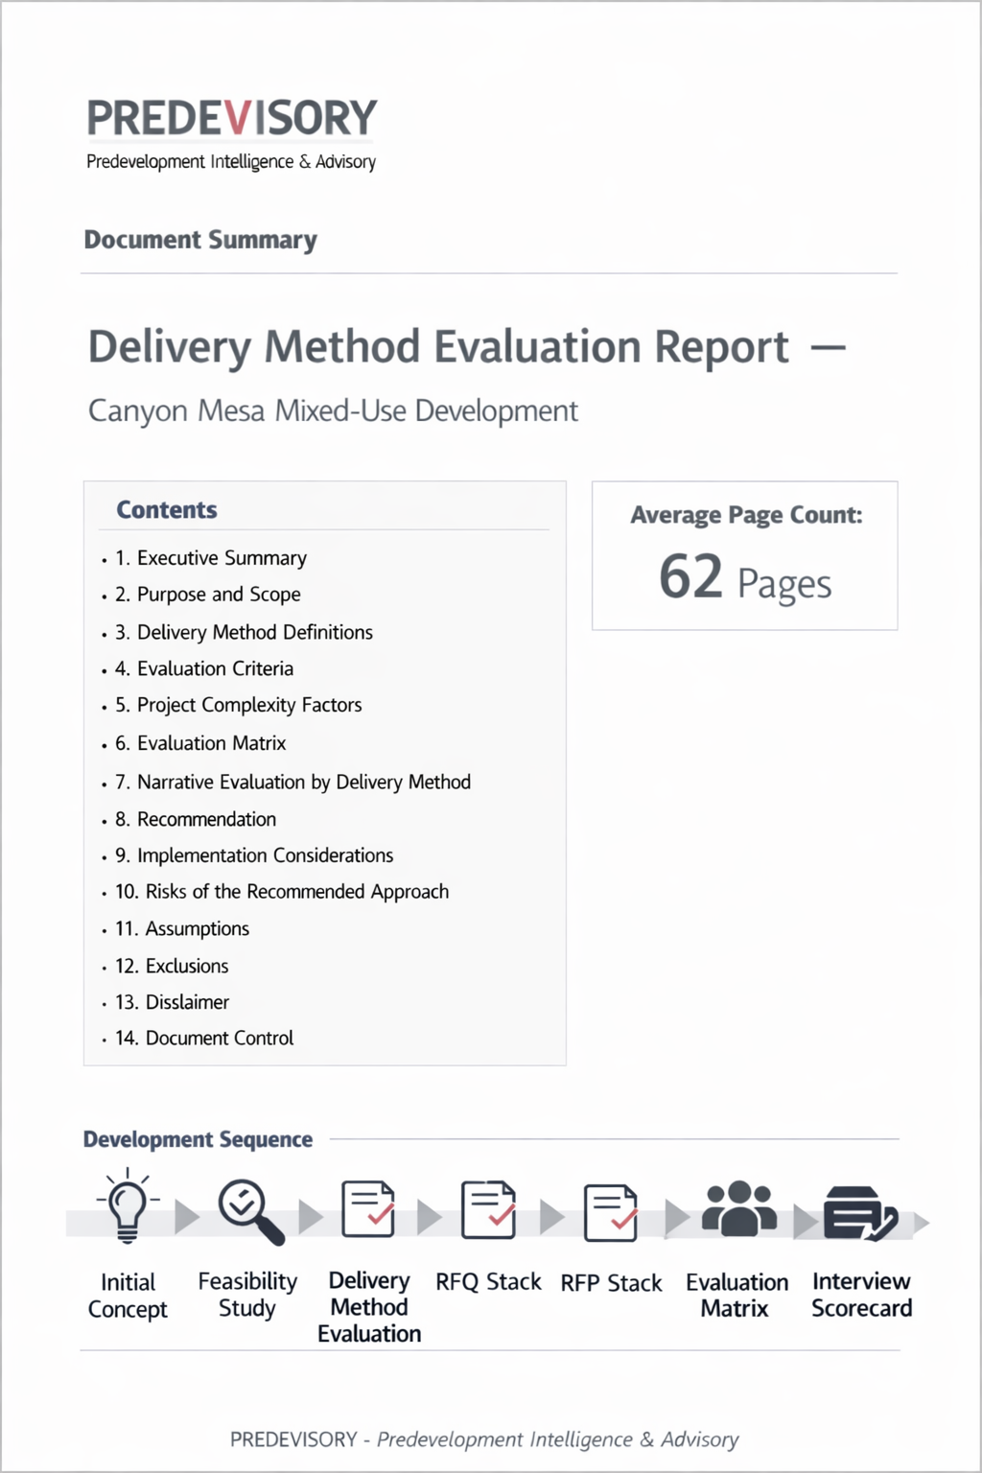This screenshot has height=1473, width=982.
Task: Select '11. Assumptions' entry
Action: pyautogui.click(x=182, y=928)
